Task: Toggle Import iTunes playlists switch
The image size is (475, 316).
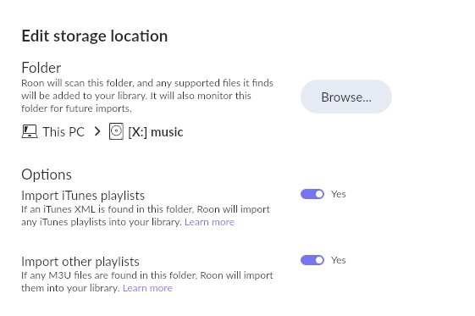Action: [312, 194]
